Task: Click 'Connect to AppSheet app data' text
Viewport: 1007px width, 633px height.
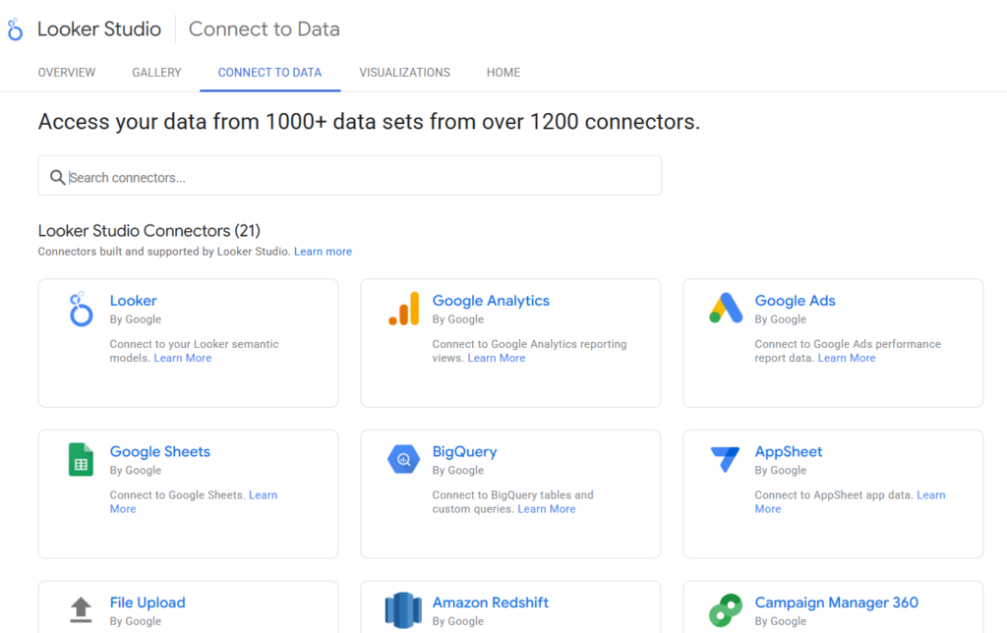Action: 834,495
